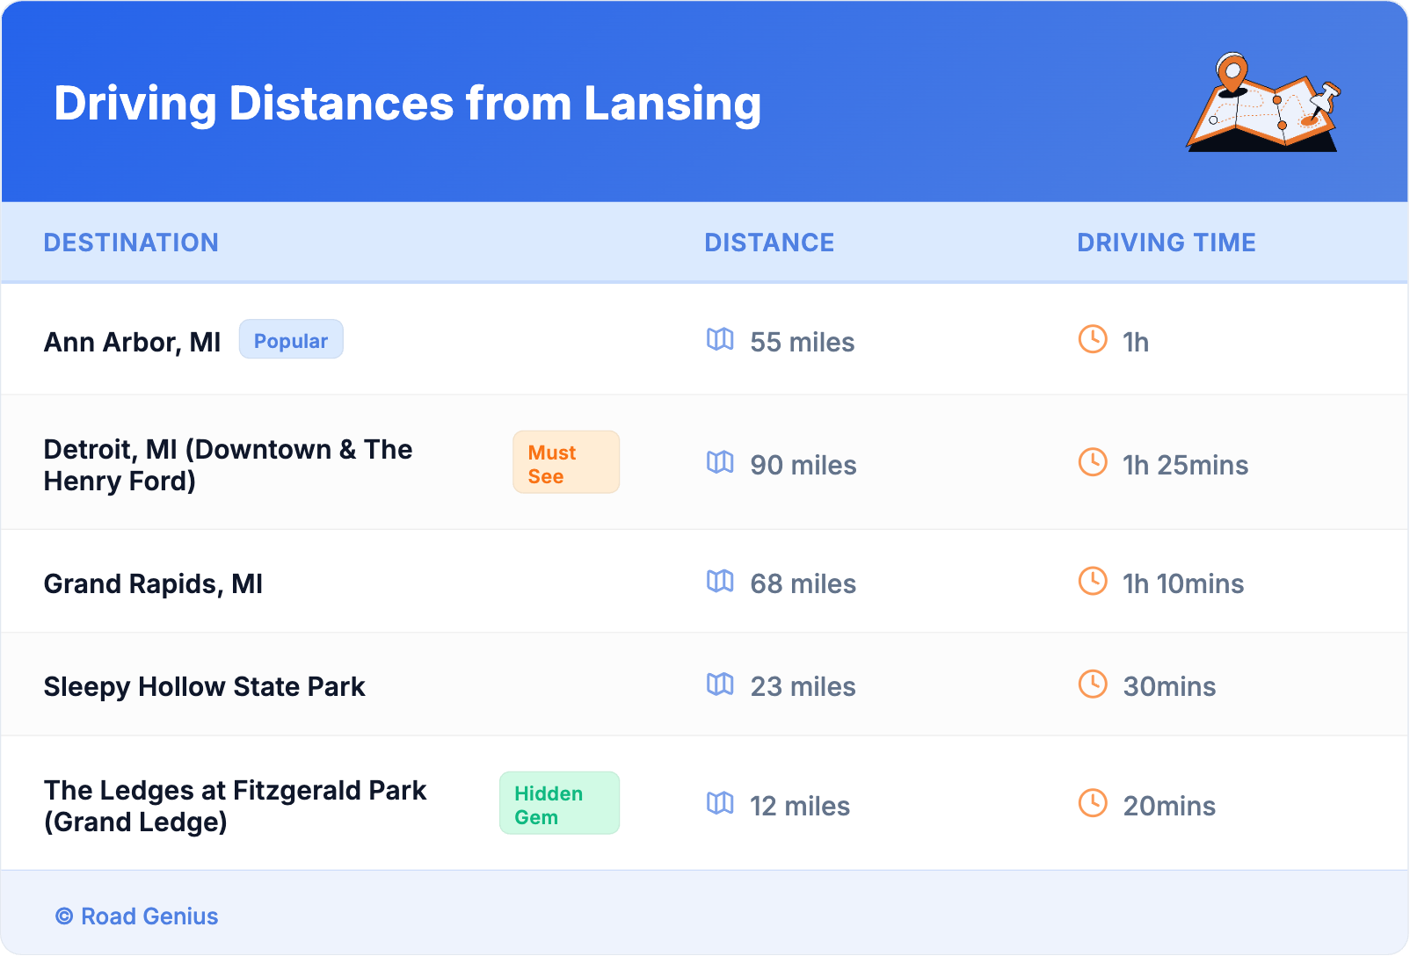Image resolution: width=1410 pixels, height=956 pixels.
Task: Click the map icon beside 90 miles
Action: 720,463
